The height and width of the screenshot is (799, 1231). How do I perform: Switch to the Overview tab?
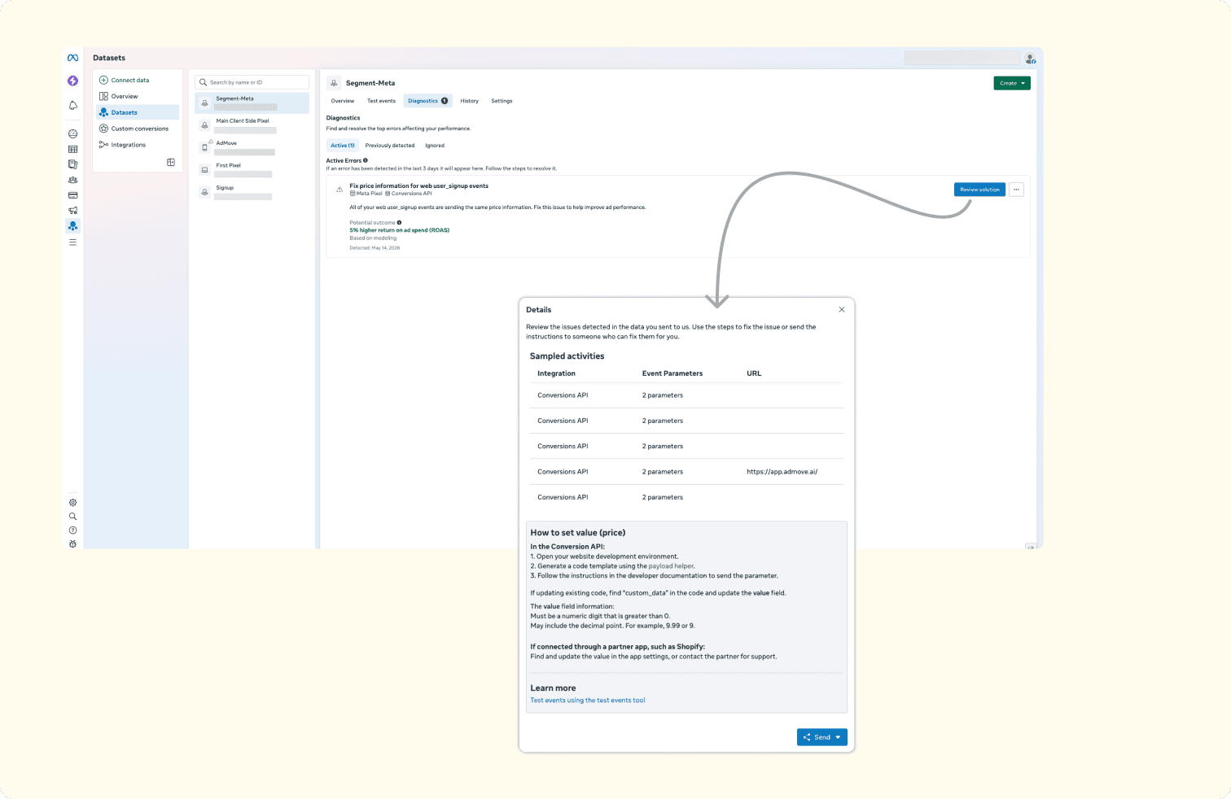click(x=343, y=101)
